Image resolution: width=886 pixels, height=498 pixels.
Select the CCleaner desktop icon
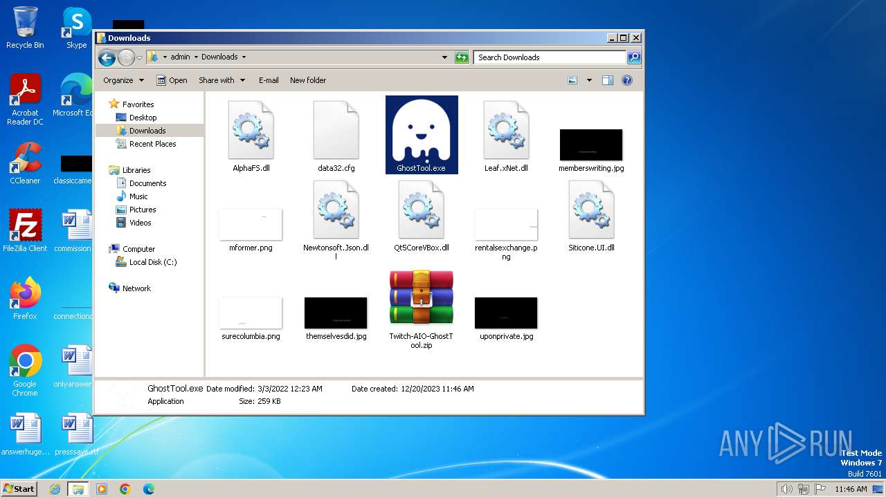(25, 163)
